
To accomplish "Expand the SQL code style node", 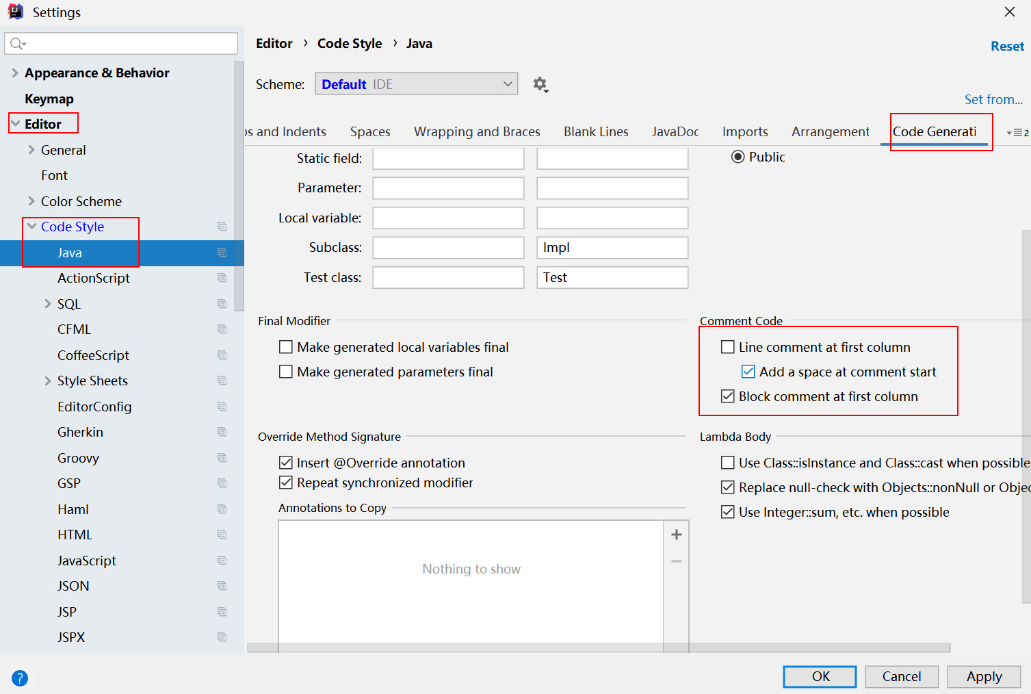I will point(48,304).
